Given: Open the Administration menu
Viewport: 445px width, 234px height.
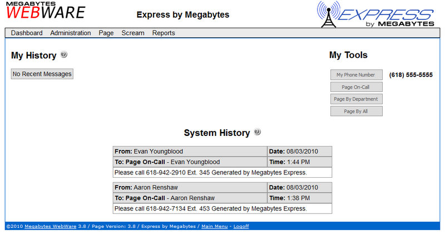Looking at the screenshot, I should tap(70, 33).
